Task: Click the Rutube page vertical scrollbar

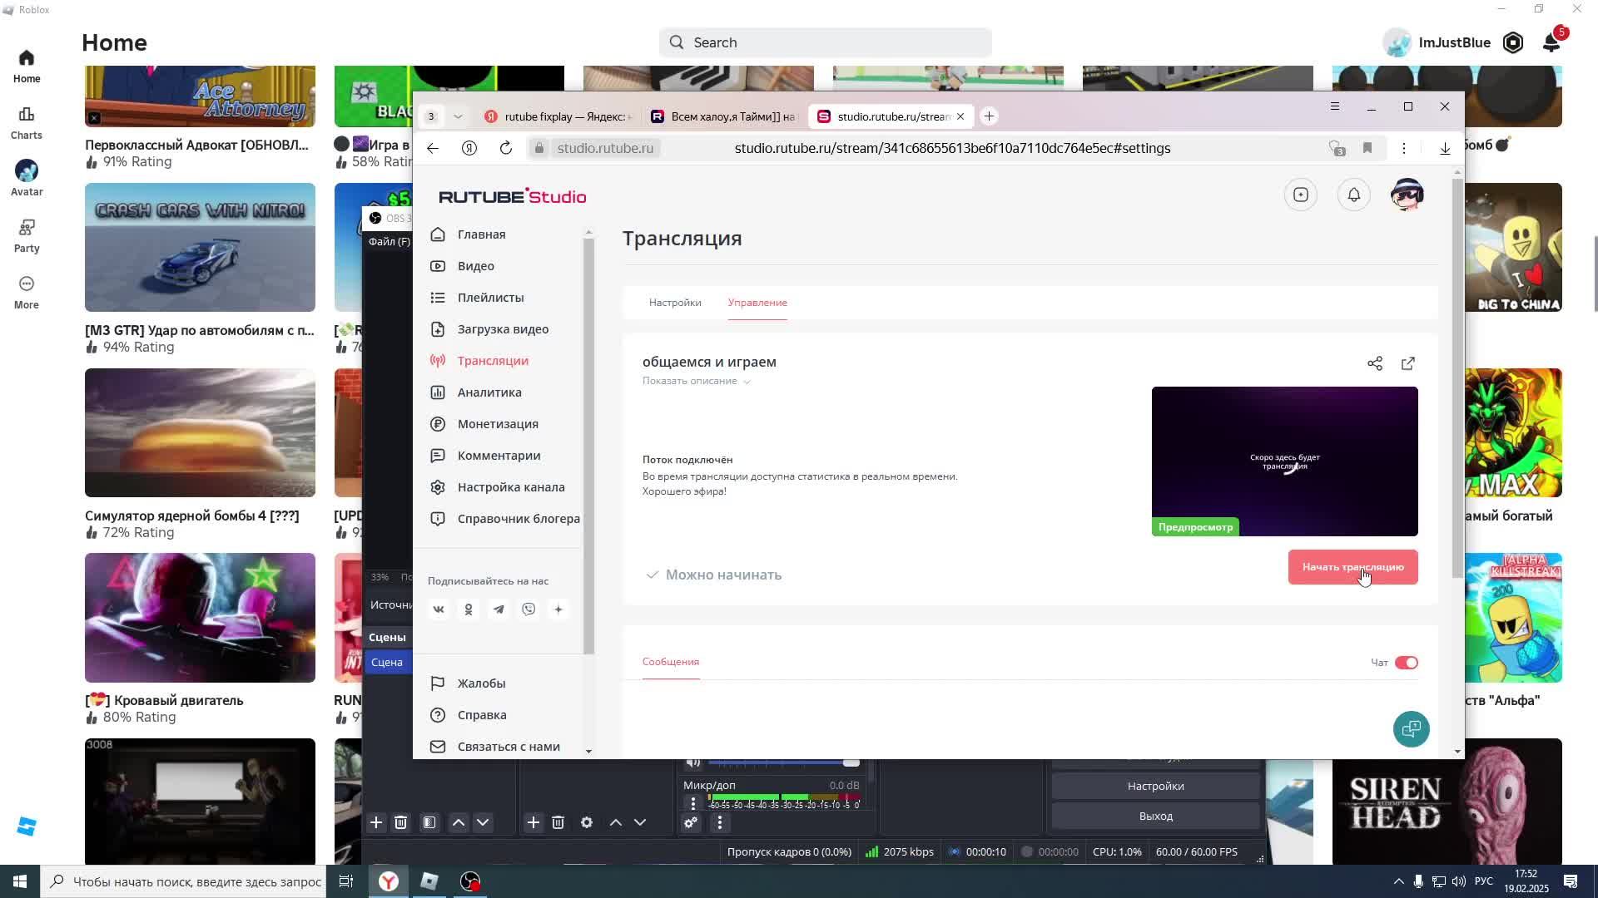Action: 1457,378
